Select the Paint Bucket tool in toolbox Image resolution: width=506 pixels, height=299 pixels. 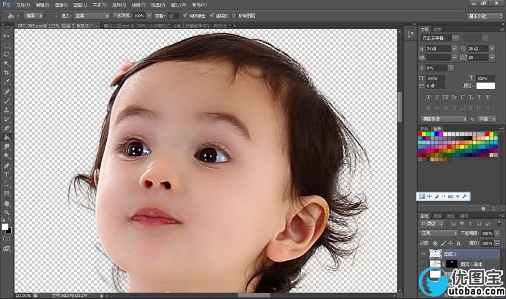coord(6,137)
